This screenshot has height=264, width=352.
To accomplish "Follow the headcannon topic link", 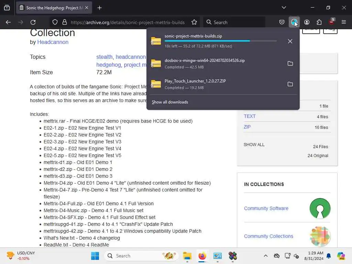I will coord(131,57).
